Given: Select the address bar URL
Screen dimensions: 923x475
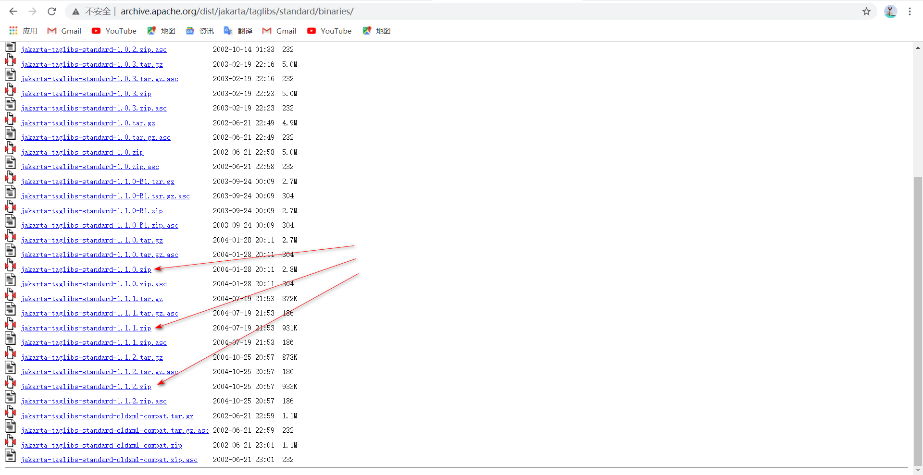Looking at the screenshot, I should click(237, 11).
